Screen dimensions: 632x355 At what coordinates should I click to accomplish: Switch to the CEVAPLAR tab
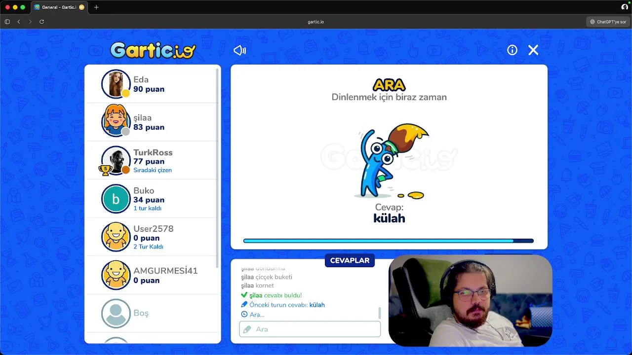(350, 260)
